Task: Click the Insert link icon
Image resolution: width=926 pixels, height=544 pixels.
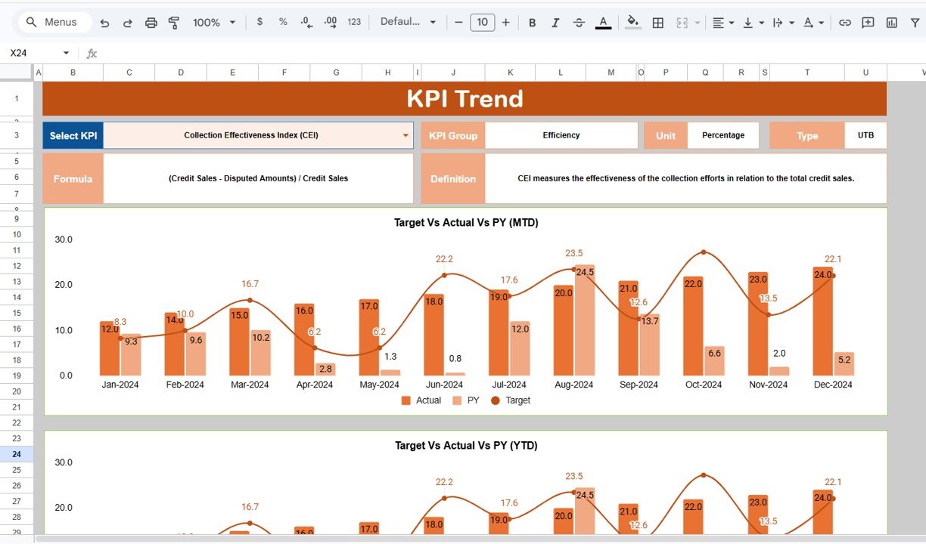Action: (845, 22)
